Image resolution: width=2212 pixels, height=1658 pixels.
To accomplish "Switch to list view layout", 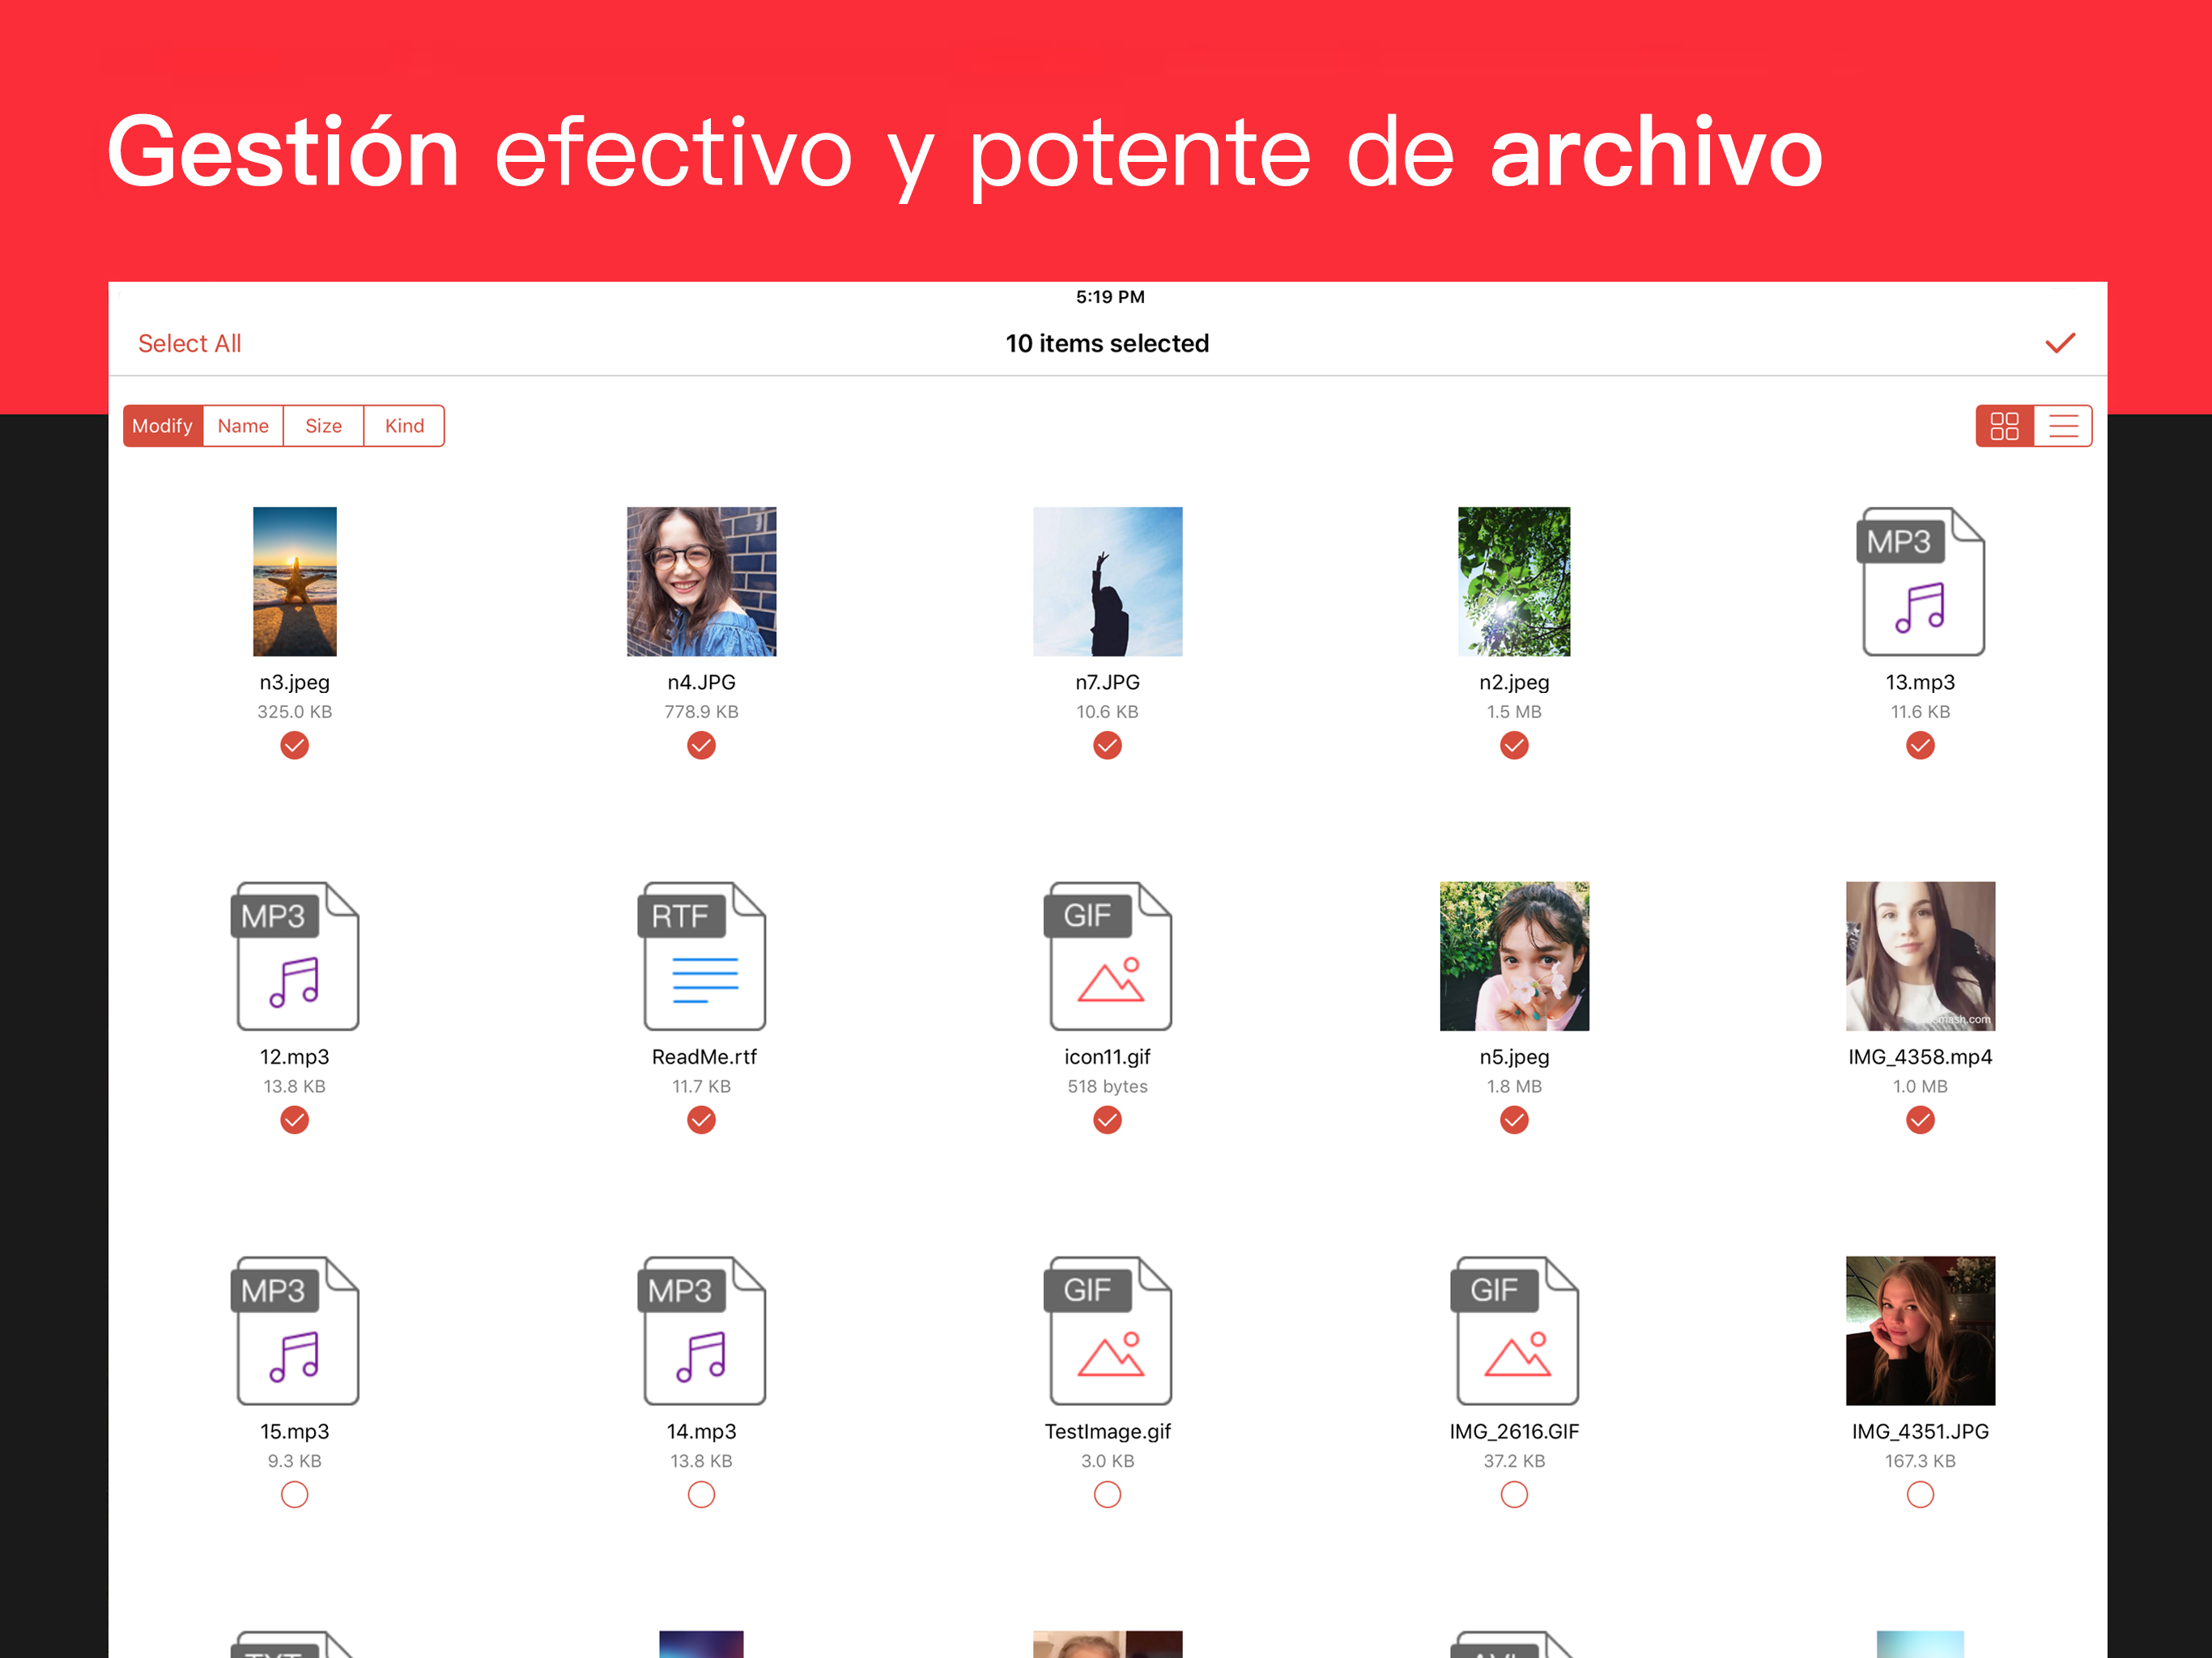I will tap(2063, 426).
